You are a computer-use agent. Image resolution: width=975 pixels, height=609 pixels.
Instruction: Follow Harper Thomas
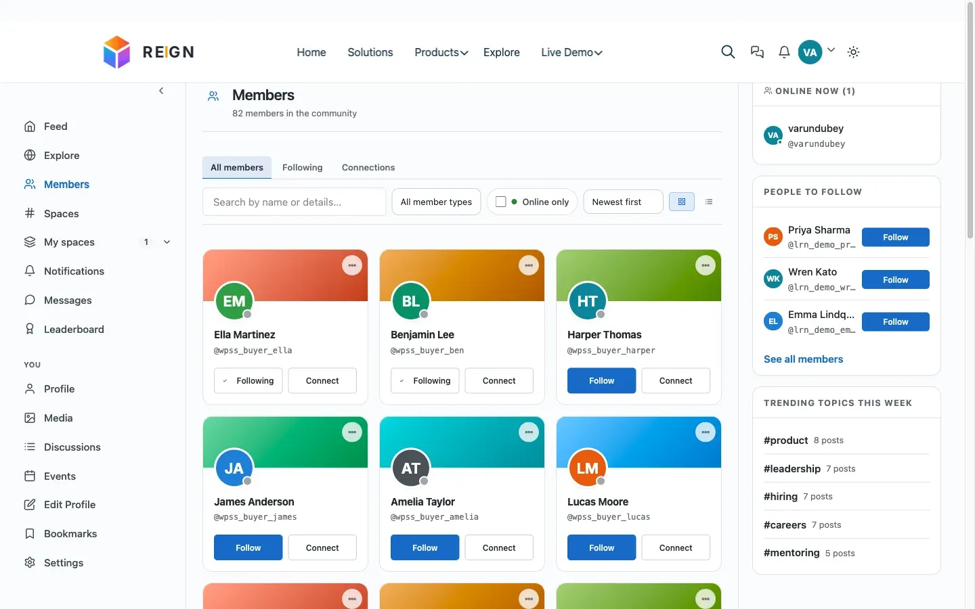(x=601, y=381)
